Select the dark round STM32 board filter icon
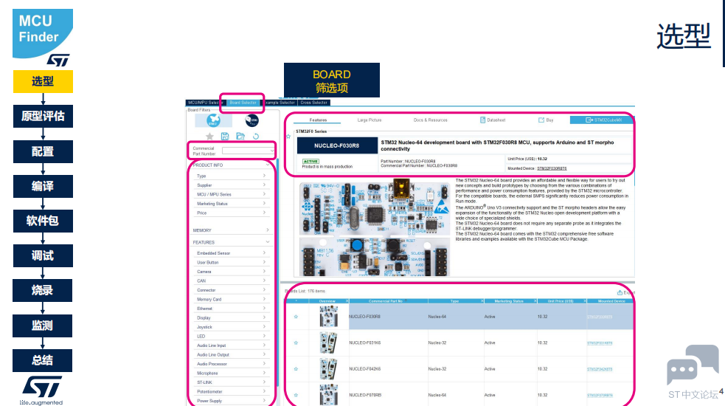Screen dimensions: 725x406 pos(252,120)
